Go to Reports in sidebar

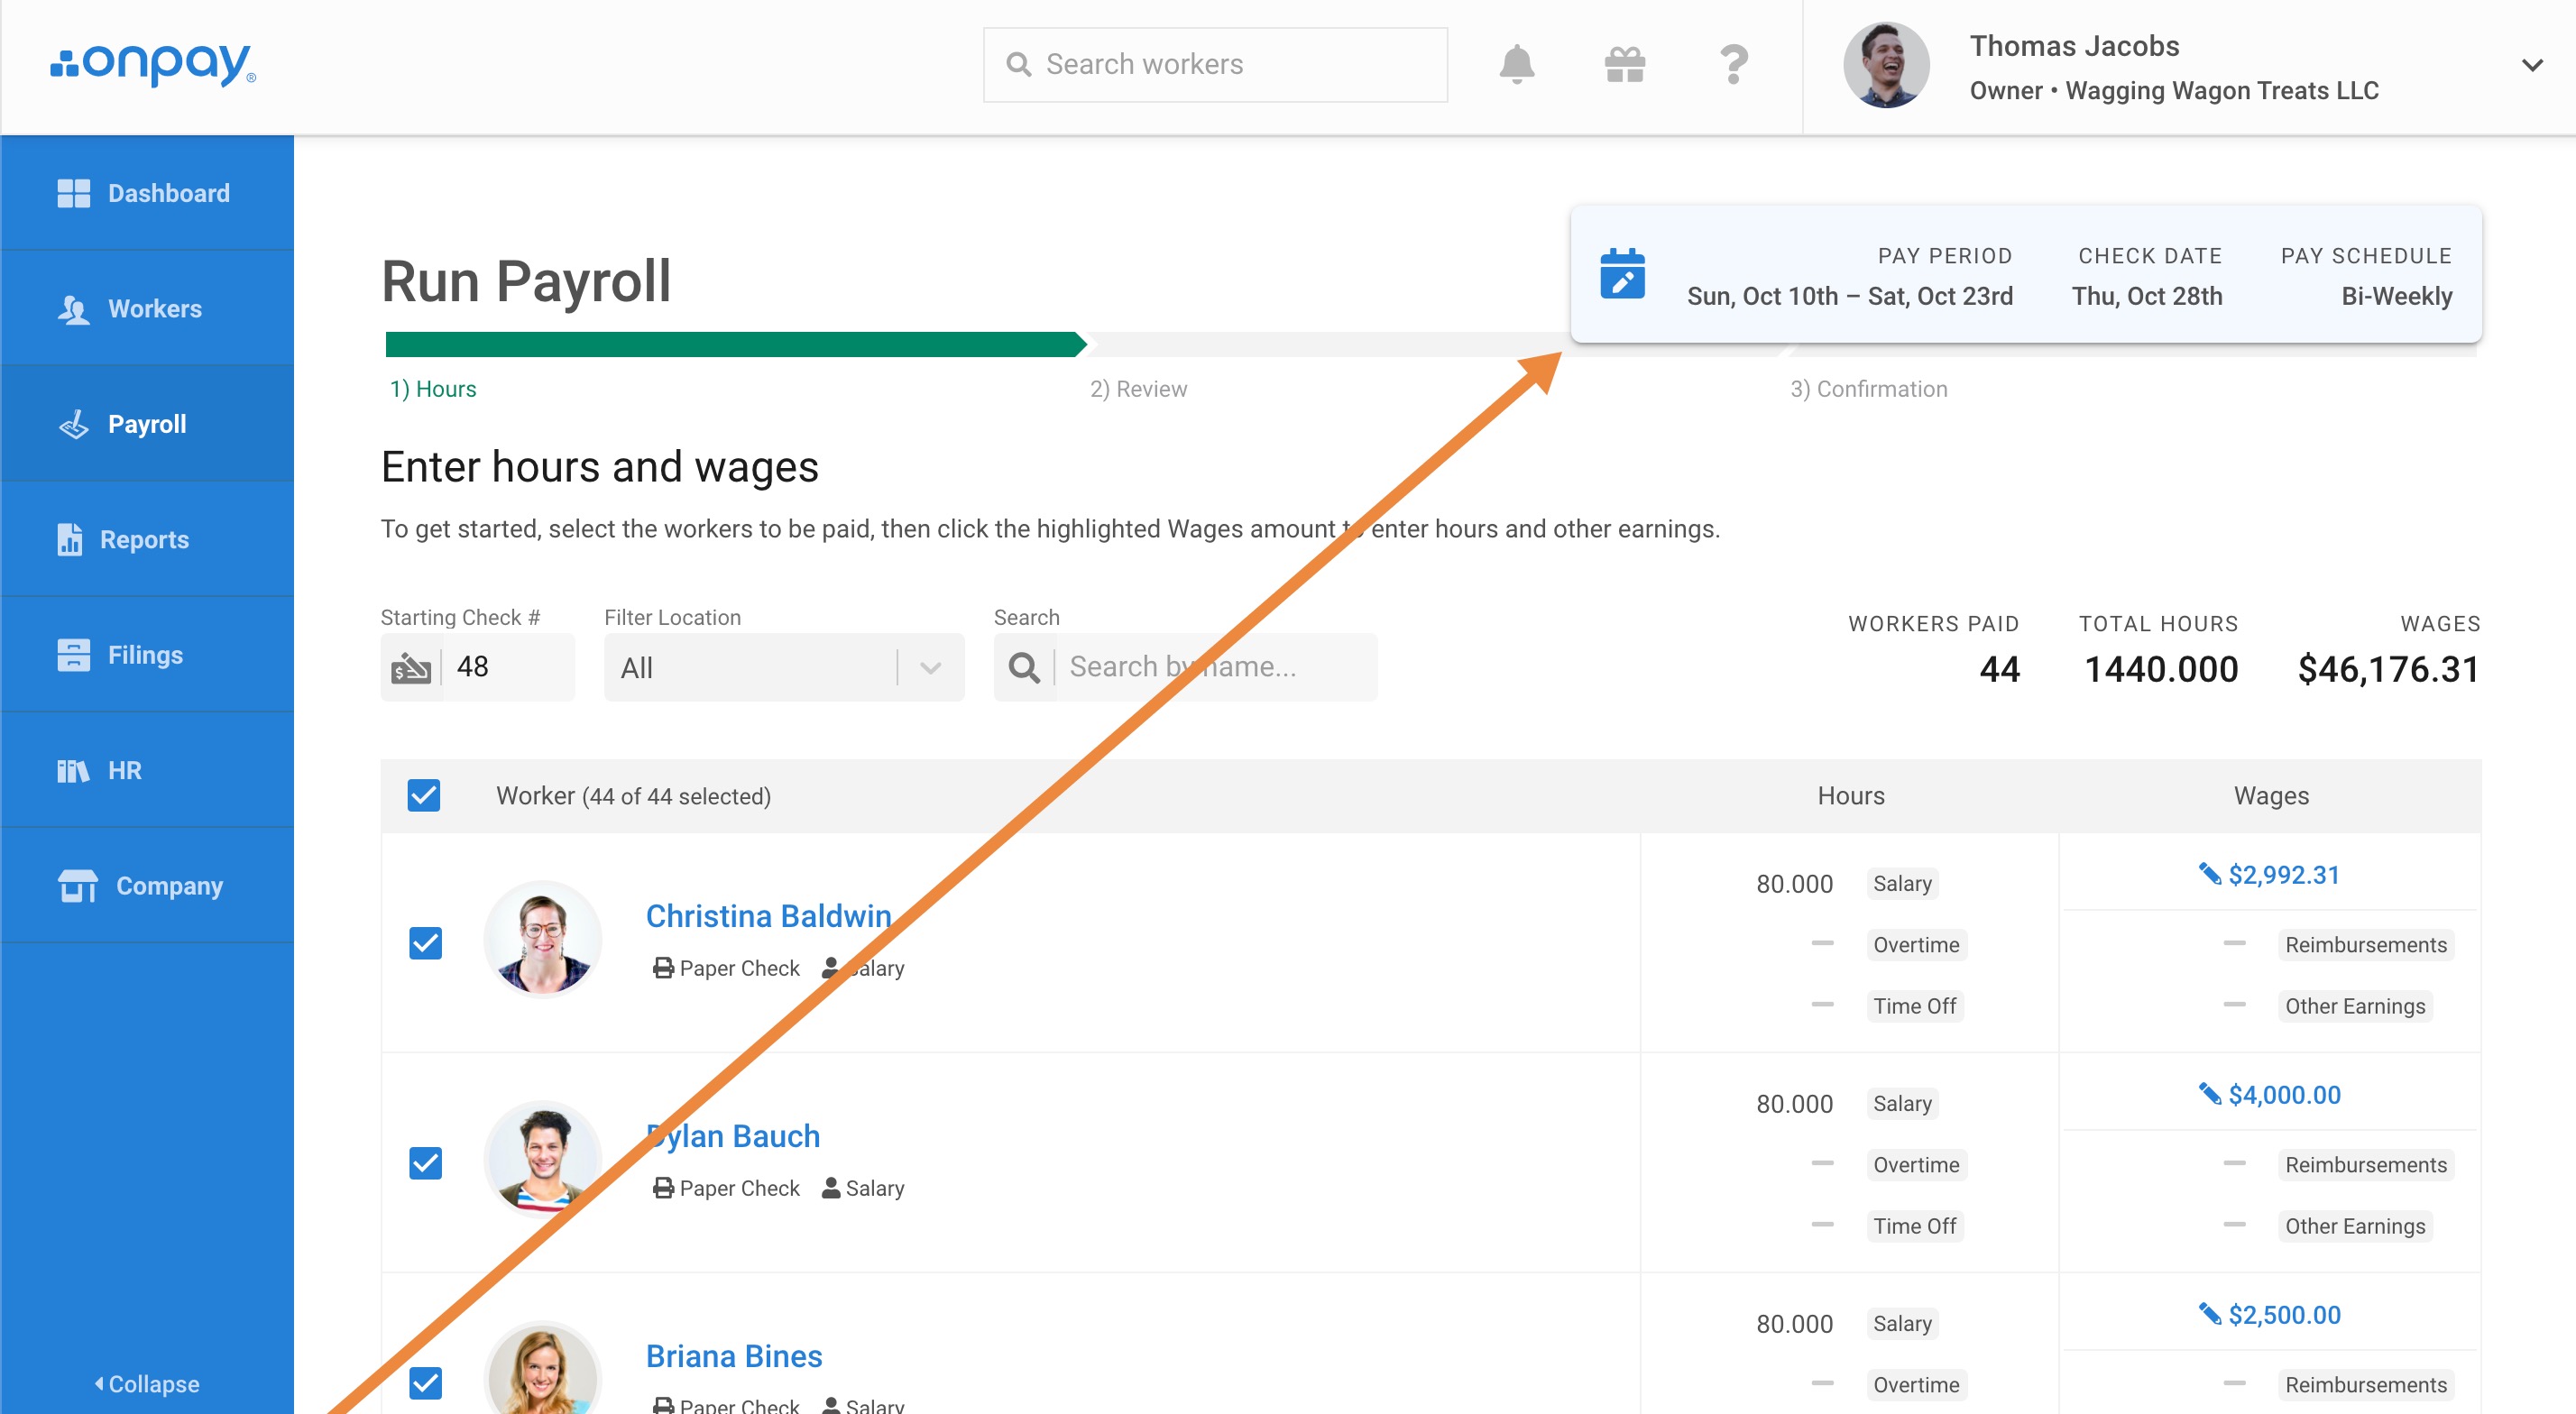[x=143, y=540]
